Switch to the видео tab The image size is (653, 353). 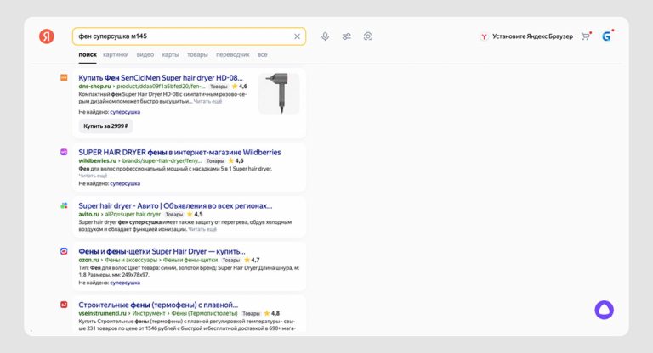tap(145, 54)
